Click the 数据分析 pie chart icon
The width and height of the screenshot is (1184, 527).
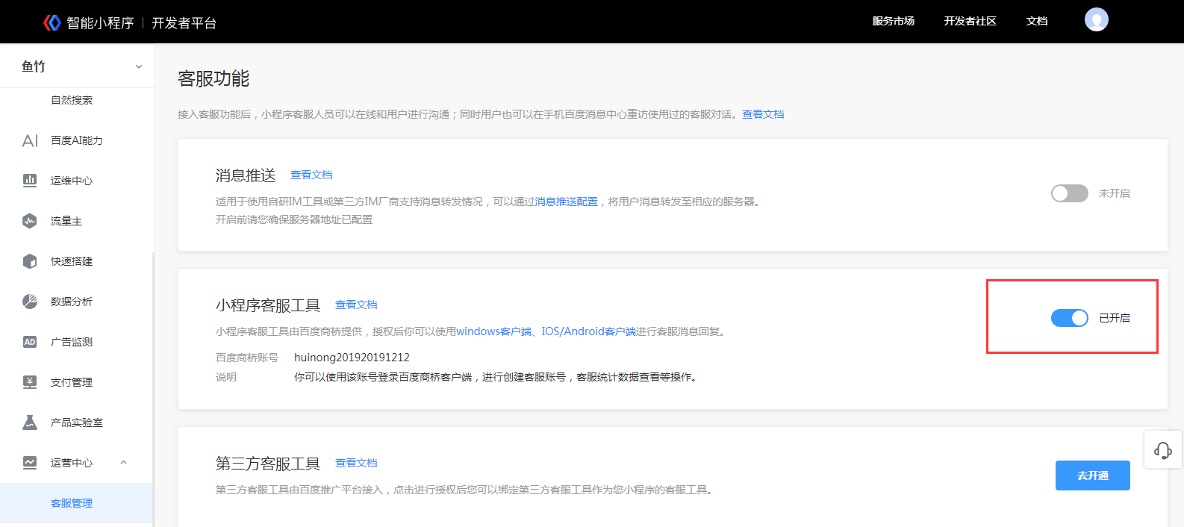click(x=30, y=302)
